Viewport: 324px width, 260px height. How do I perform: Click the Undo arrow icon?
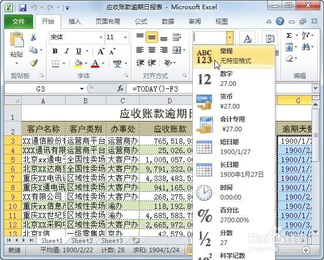[x=34, y=8]
